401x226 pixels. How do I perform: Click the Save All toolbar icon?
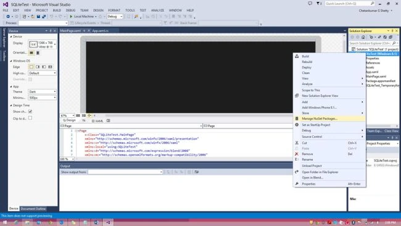44,17
